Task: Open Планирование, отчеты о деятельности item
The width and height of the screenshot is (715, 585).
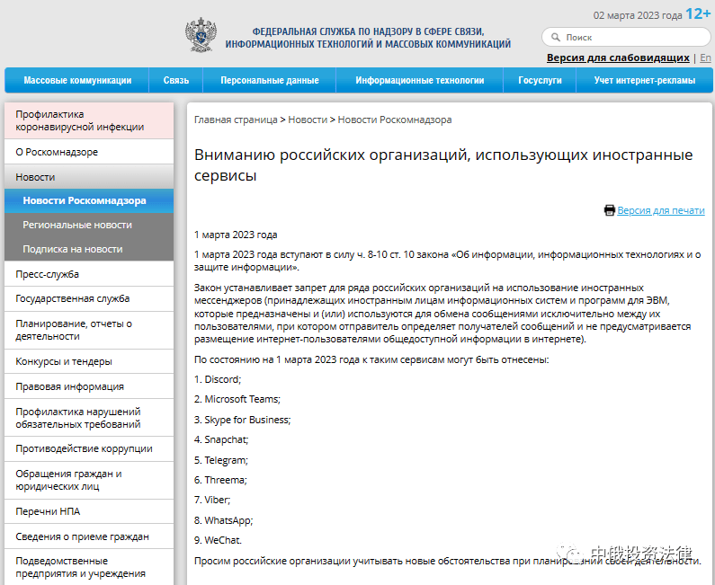Action: click(89, 330)
